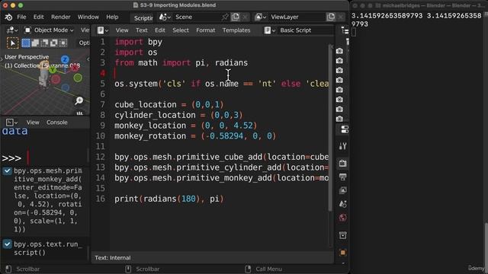This screenshot has height=274, width=488.
Task: Open the 3D viewport editor type dropdown
Action: tap(12, 30)
